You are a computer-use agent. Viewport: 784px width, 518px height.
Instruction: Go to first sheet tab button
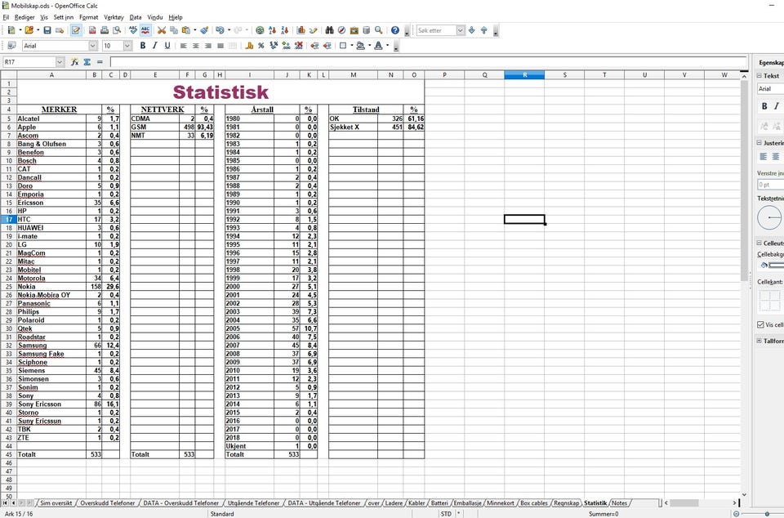(x=5, y=503)
